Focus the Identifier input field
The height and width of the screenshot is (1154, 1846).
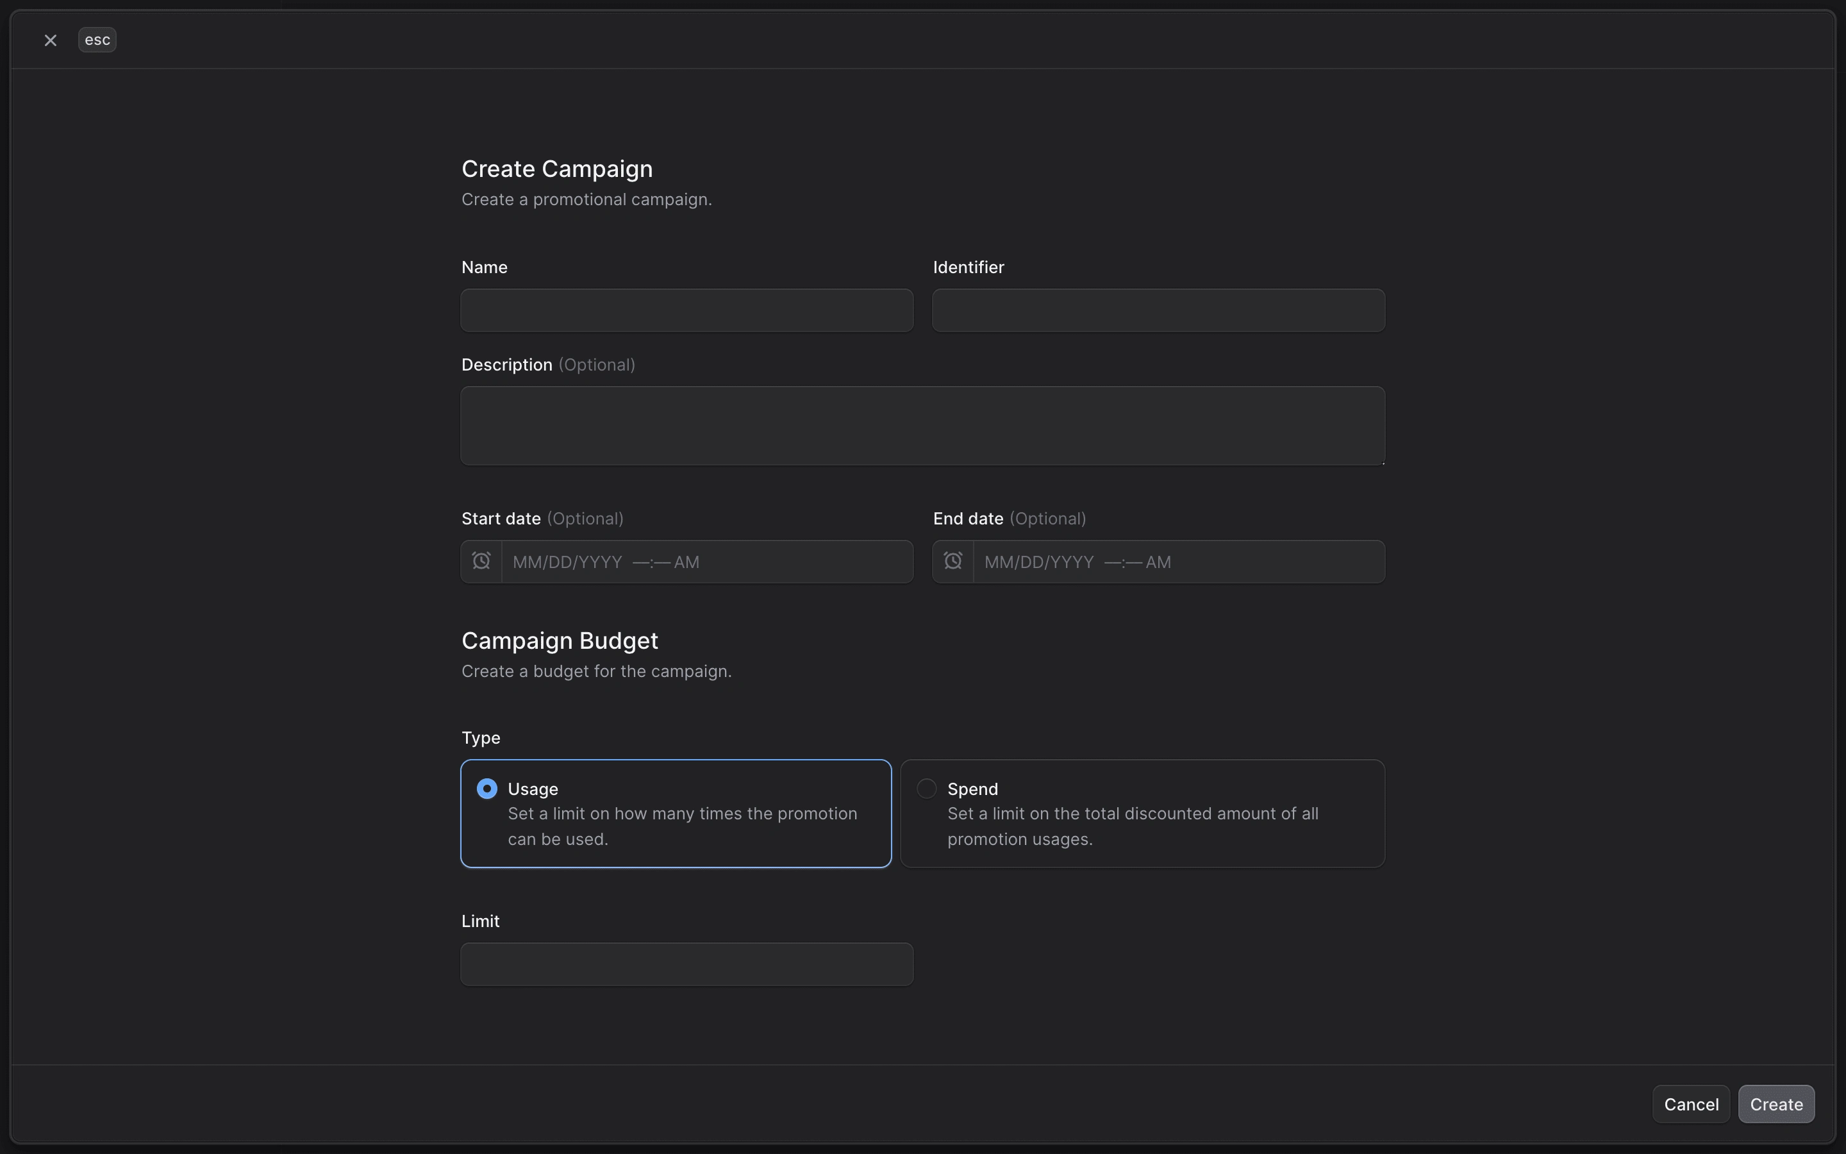1158,310
